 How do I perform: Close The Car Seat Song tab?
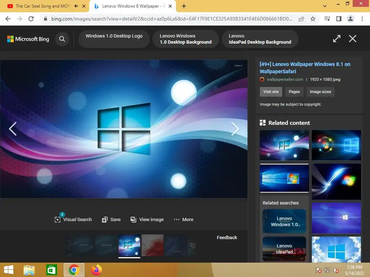pos(83,6)
